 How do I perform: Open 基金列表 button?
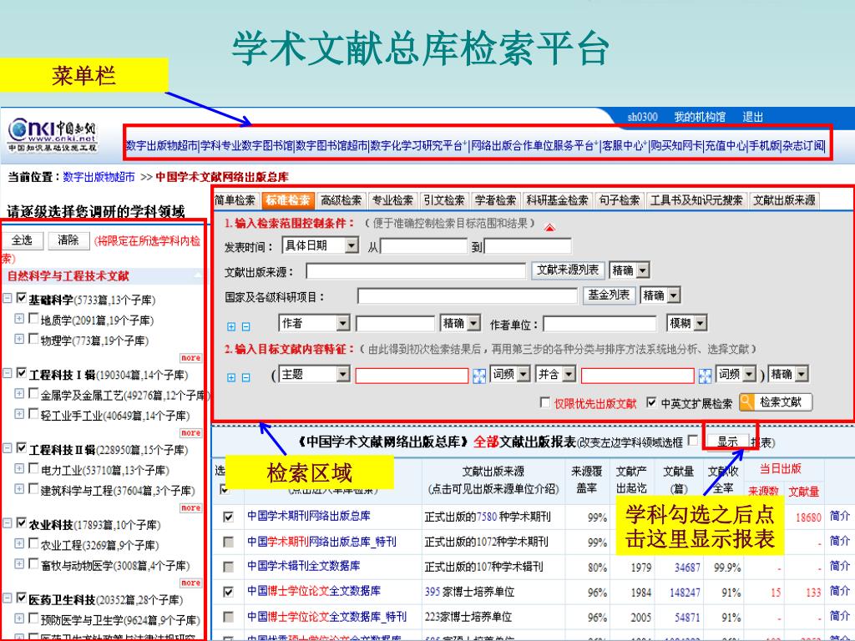609,295
